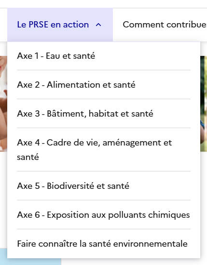
Task: Click the light blue block under the menu
Action: [34, 262]
